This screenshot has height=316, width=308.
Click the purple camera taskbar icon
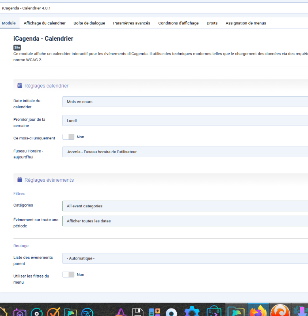(x=20, y=312)
